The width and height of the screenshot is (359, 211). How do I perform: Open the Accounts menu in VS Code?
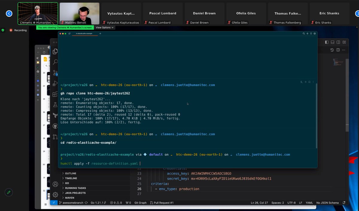pyautogui.click(x=55, y=184)
